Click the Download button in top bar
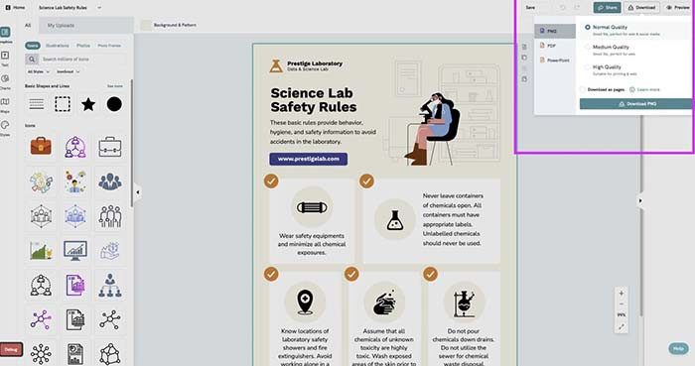 [641, 8]
